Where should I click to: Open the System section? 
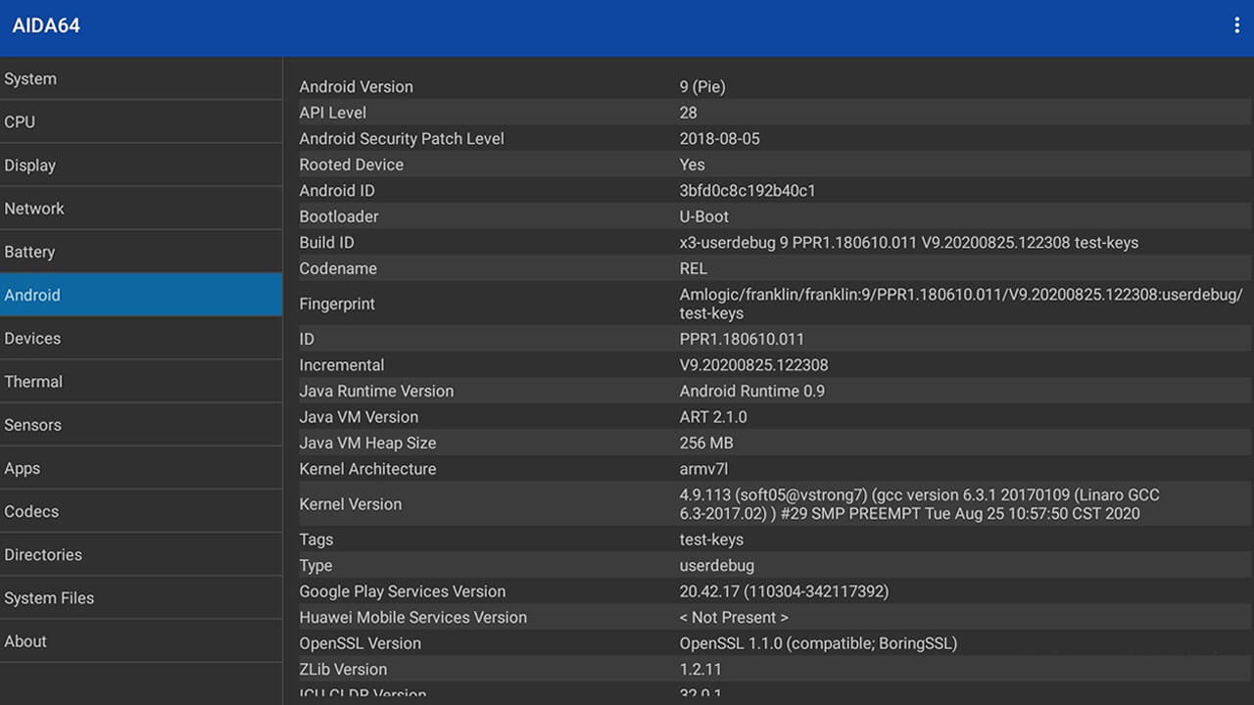141,78
